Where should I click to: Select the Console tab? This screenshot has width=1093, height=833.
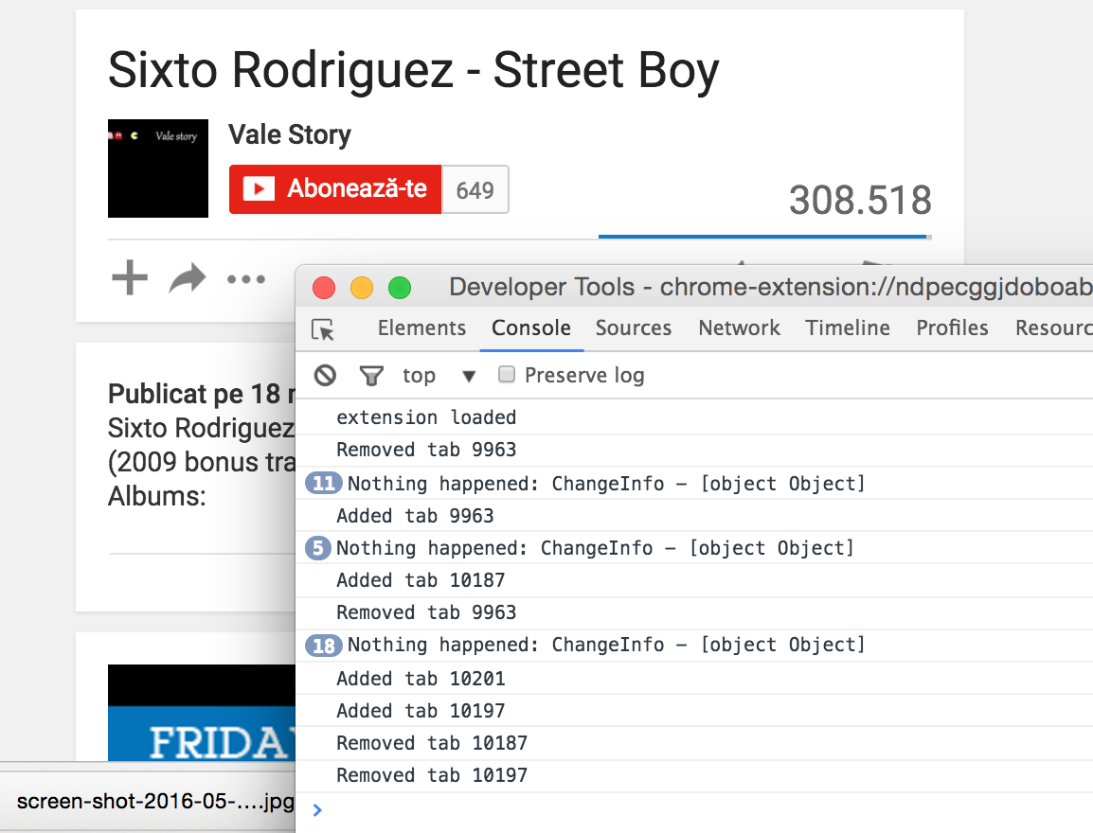point(531,328)
